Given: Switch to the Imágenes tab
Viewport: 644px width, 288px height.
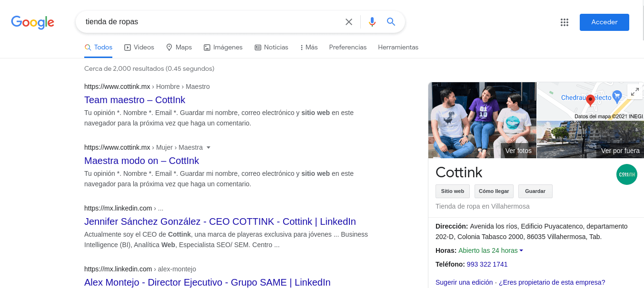Looking at the screenshot, I should point(223,48).
